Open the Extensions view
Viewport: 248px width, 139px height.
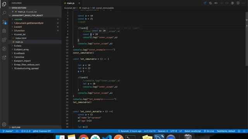tap(4, 40)
